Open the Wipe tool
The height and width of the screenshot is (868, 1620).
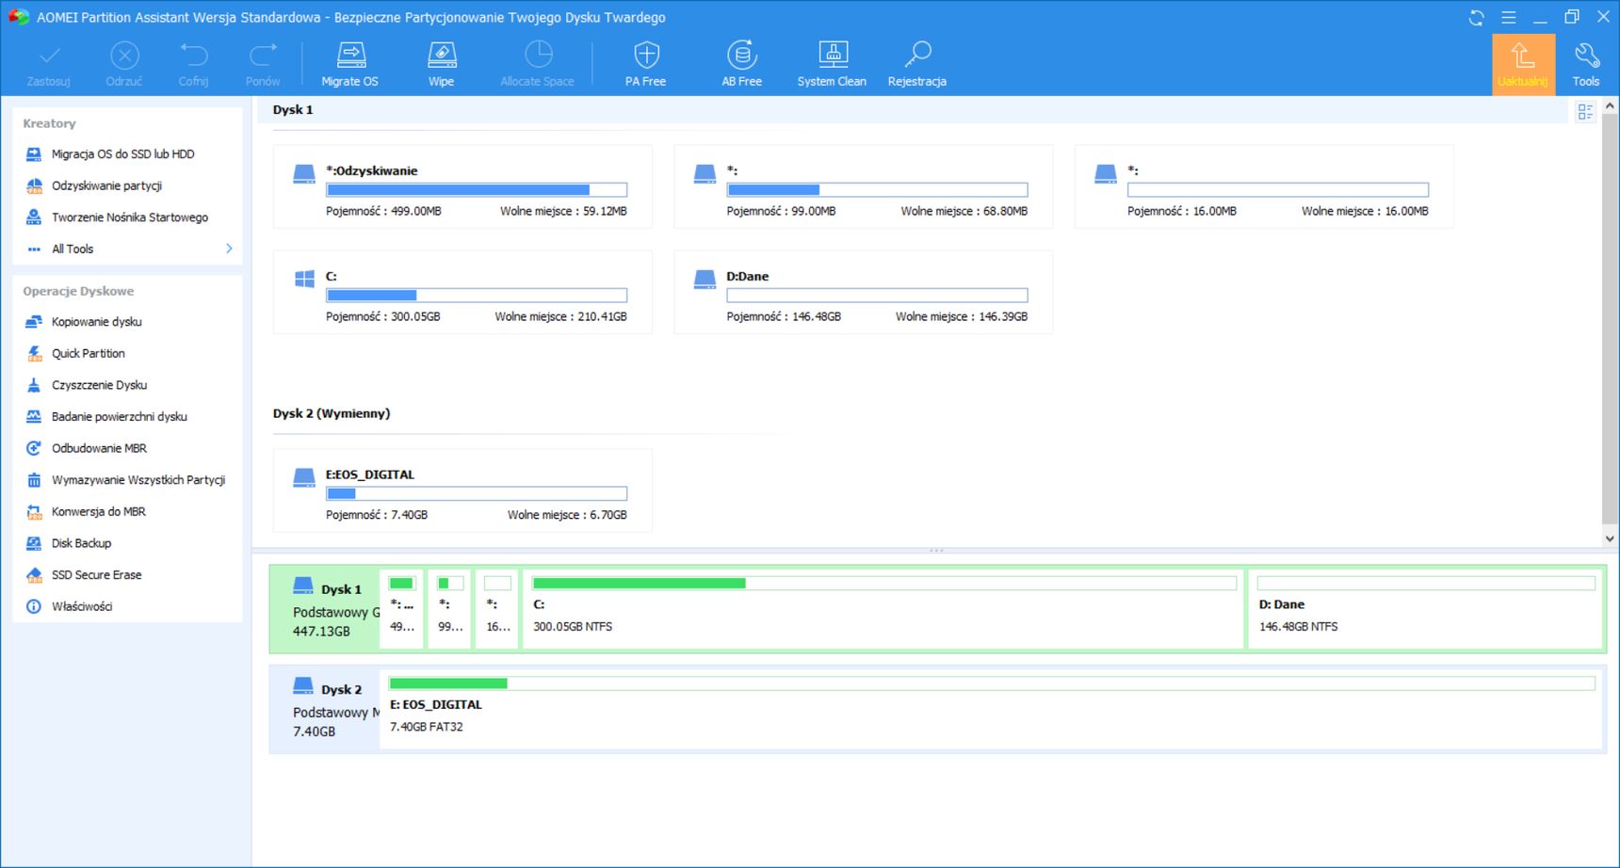click(442, 64)
